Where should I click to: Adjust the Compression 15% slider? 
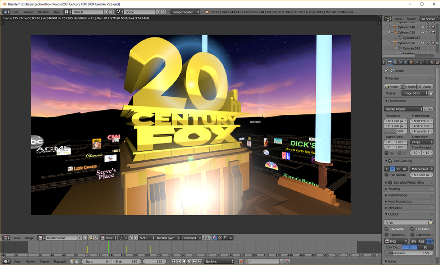click(409, 253)
